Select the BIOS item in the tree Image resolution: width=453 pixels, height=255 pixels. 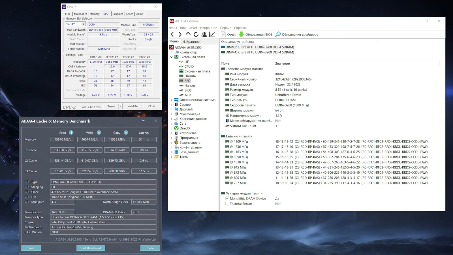(188, 90)
